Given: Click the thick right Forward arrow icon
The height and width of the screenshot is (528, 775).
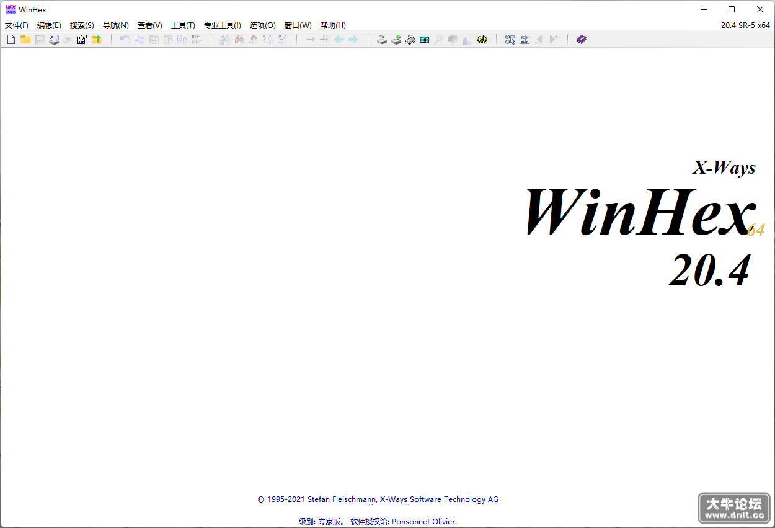Looking at the screenshot, I should pyautogui.click(x=353, y=40).
